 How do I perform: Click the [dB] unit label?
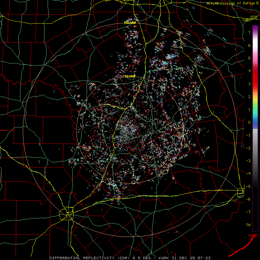pyautogui.click(x=247, y=20)
